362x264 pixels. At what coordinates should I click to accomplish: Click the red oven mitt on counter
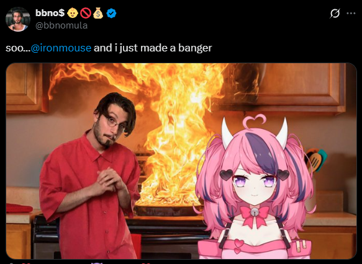pyautogui.click(x=19, y=208)
